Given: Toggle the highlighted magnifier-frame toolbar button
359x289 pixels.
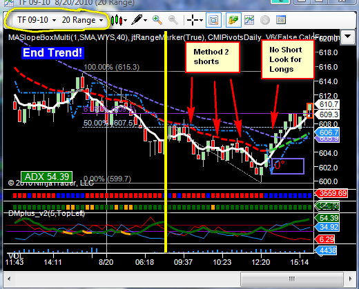Looking at the screenshot, I should click(x=213, y=20).
